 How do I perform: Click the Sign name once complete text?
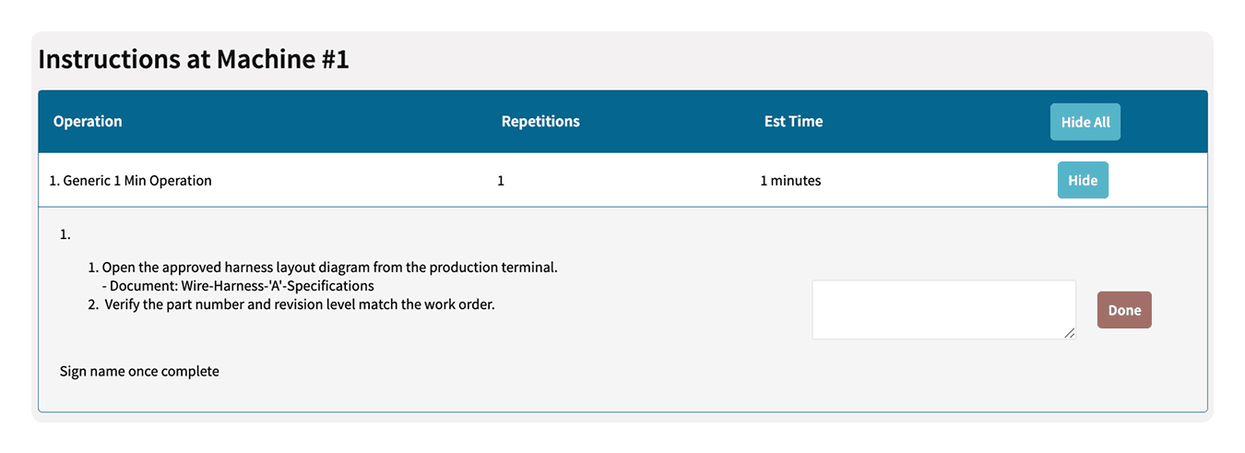[139, 372]
